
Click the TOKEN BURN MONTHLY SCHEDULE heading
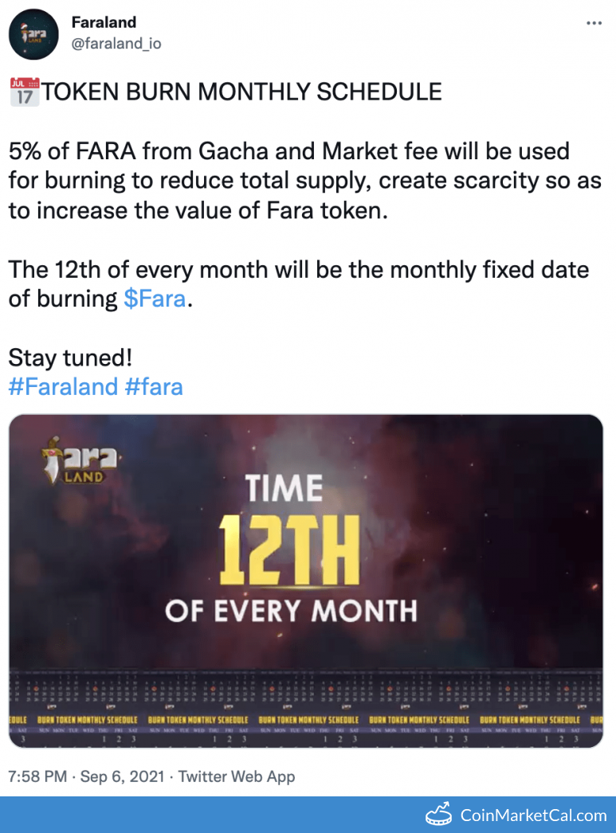click(x=241, y=92)
